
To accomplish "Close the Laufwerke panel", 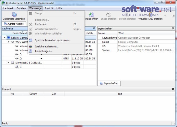I will 94,28.
